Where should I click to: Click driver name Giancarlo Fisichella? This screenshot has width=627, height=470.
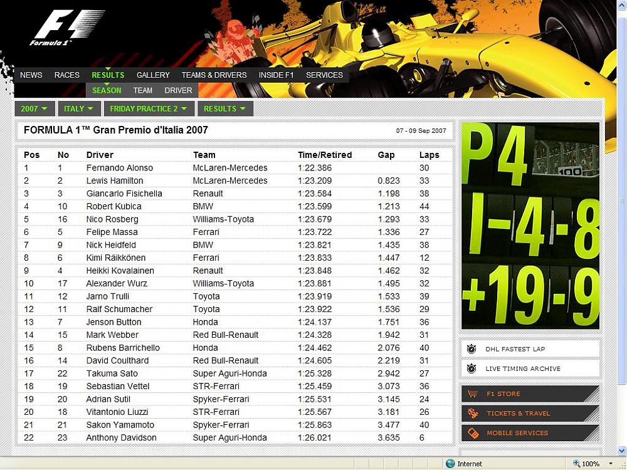(x=124, y=194)
